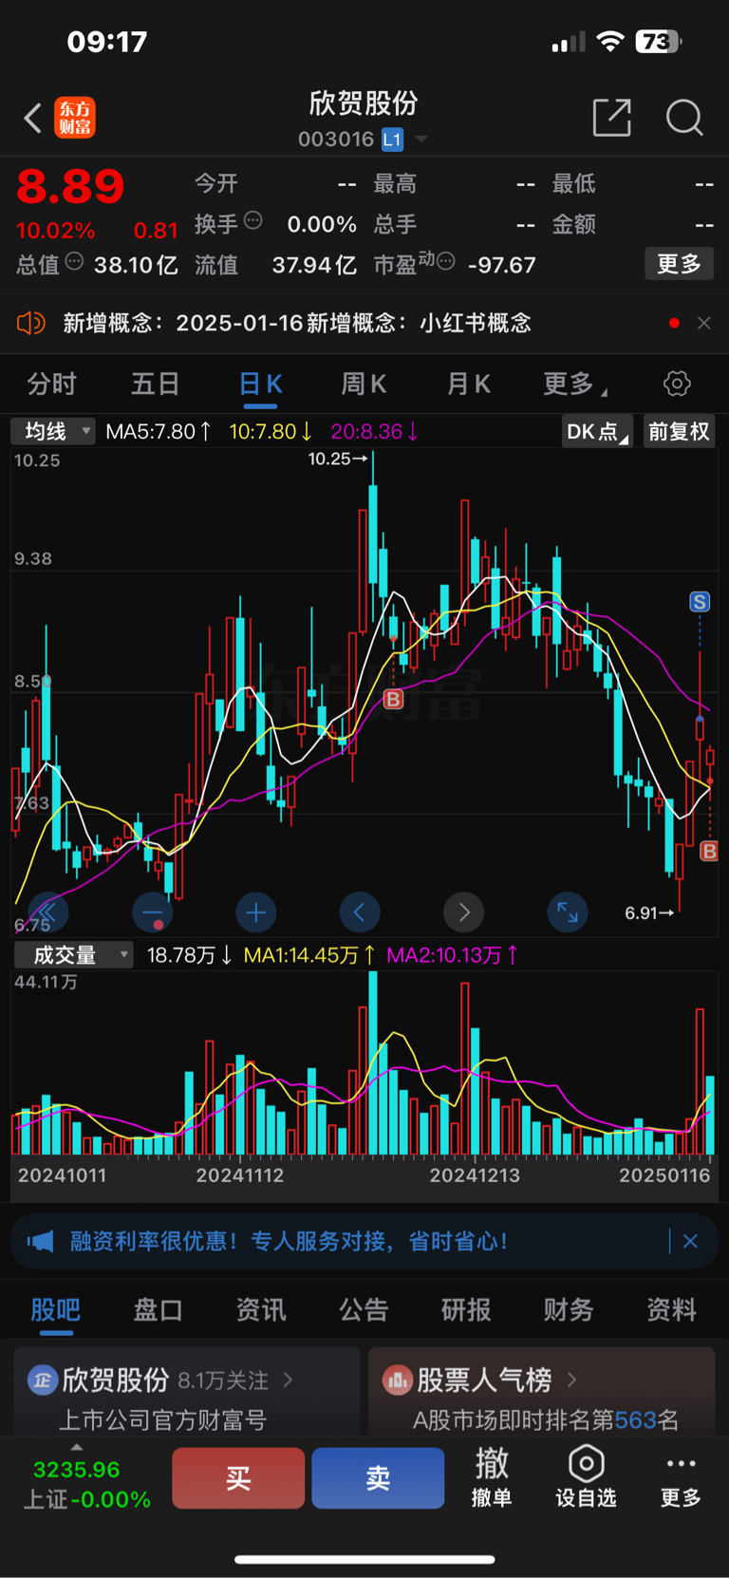The image size is (729, 1578).
Task: Tap the 20241213 date label
Action: point(475,1175)
